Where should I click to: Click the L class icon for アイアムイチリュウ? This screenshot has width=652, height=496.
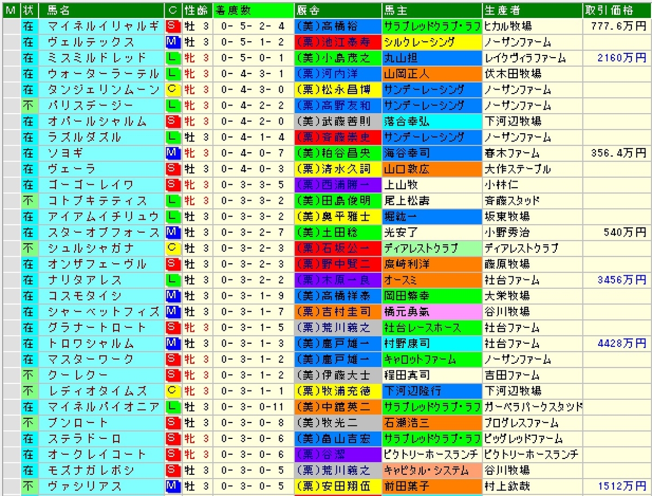coord(173,216)
